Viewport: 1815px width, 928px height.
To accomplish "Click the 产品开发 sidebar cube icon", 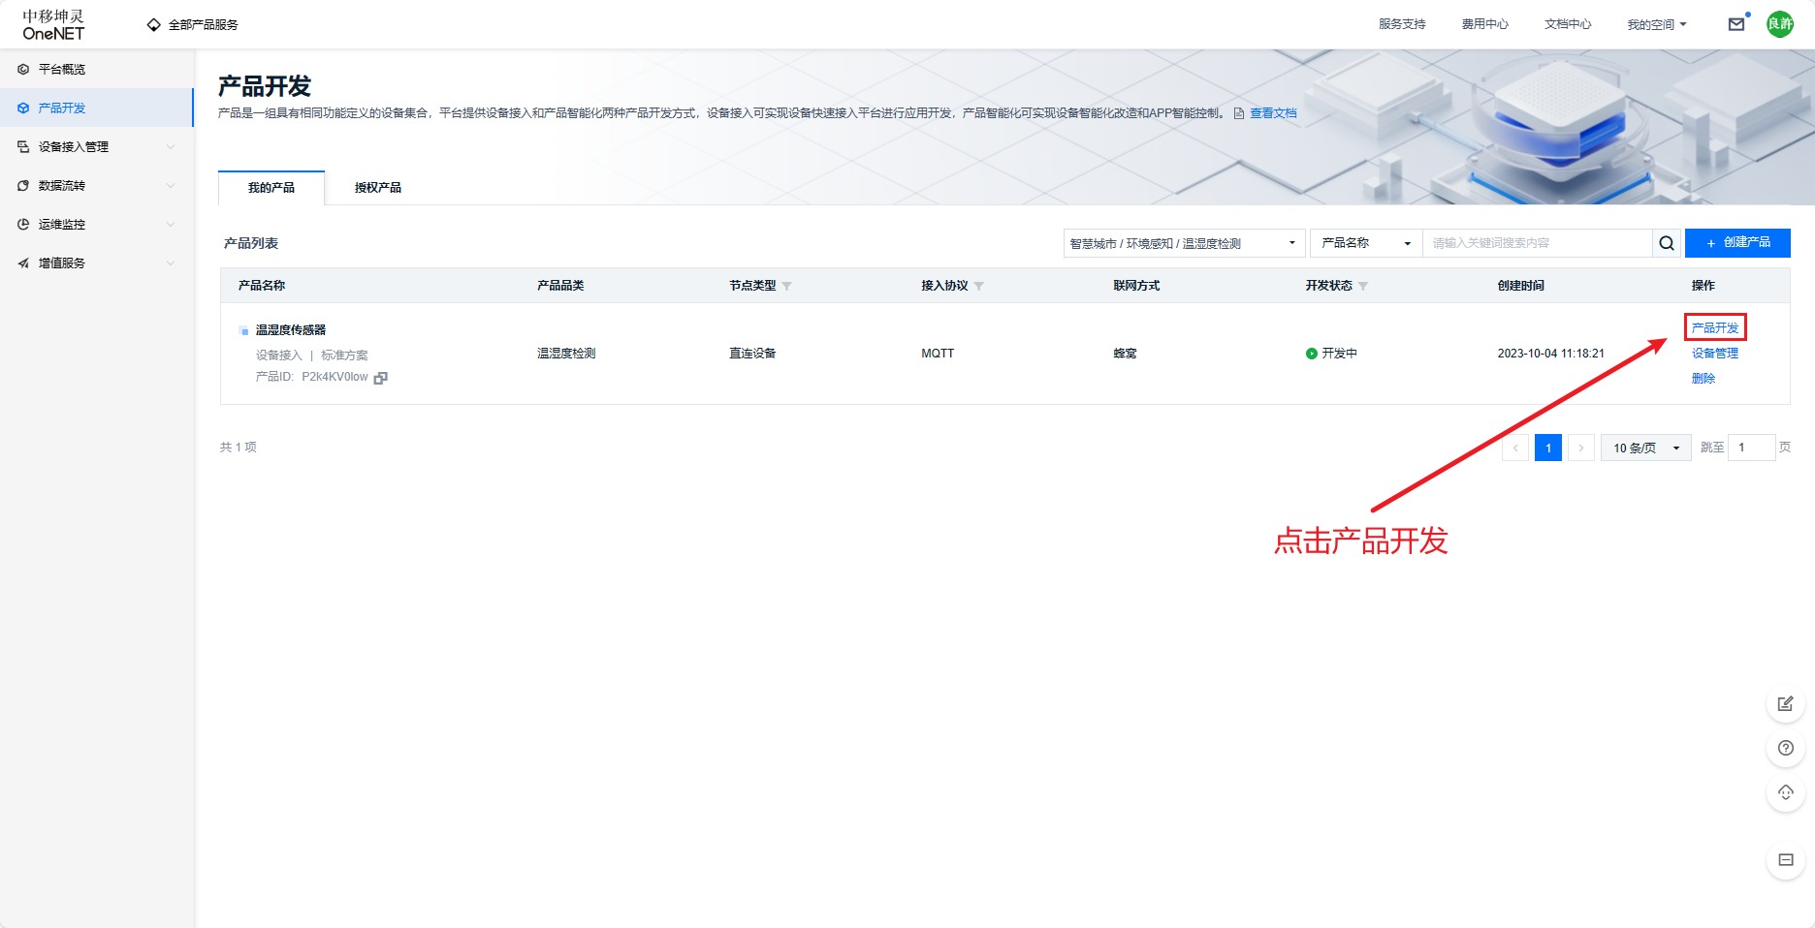I will (23, 108).
